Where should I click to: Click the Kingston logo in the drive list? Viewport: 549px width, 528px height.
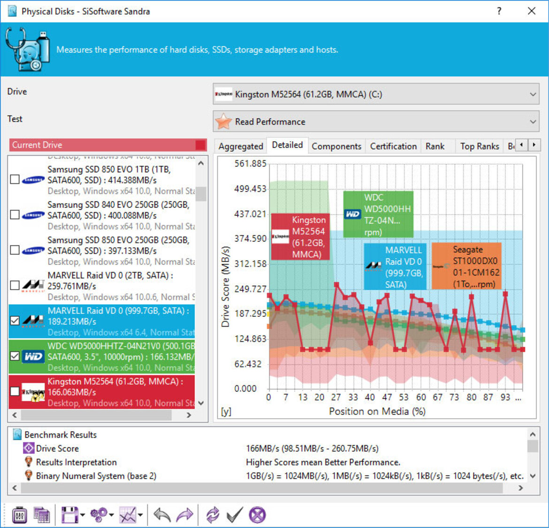33,392
